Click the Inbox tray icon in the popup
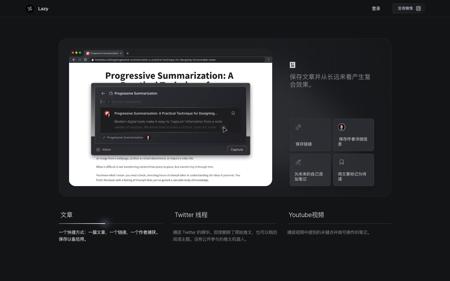 (98, 150)
